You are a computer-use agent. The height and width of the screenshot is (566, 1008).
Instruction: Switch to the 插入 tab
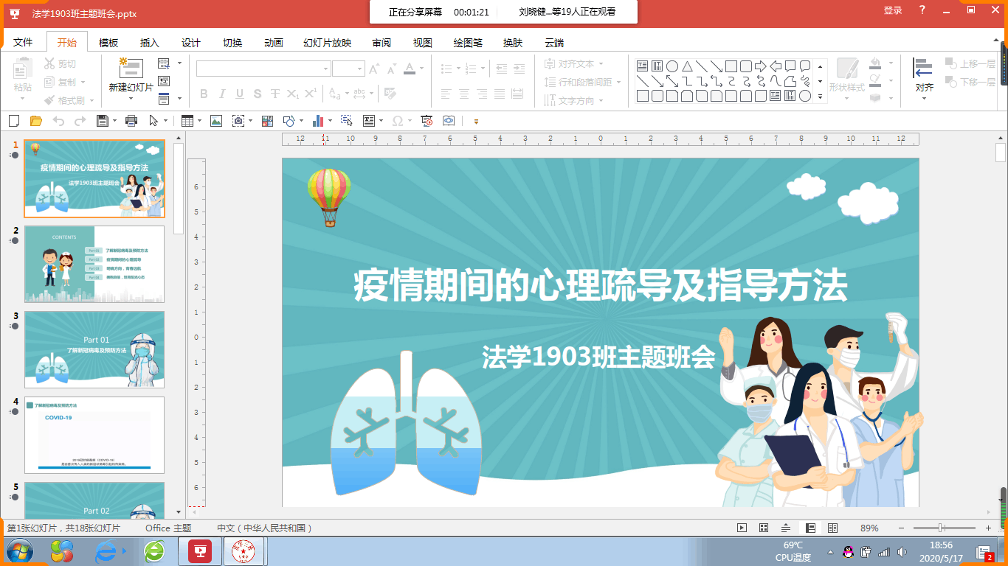click(150, 43)
